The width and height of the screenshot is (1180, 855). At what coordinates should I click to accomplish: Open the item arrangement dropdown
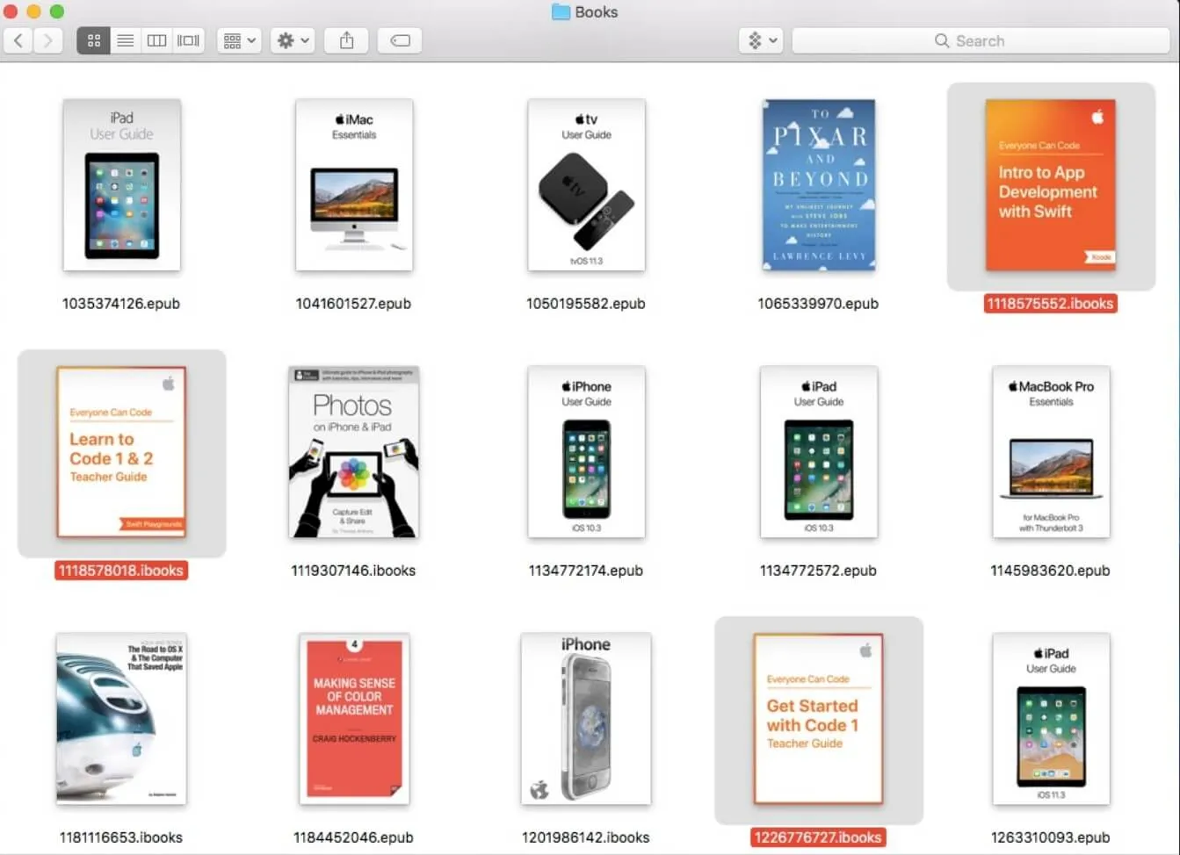239,40
